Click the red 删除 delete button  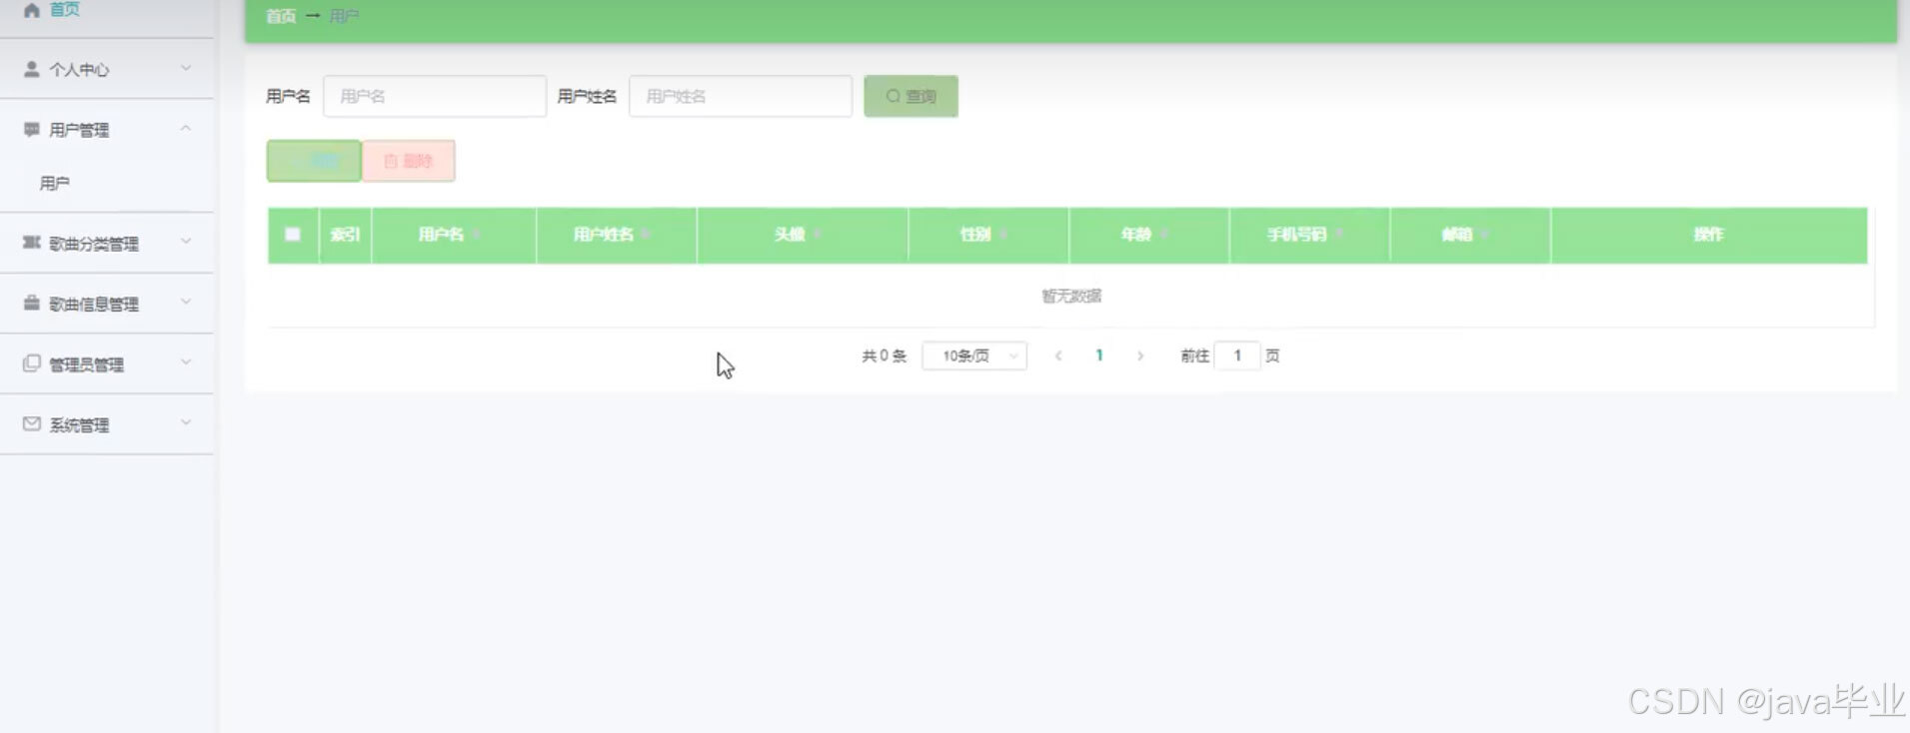point(409,161)
